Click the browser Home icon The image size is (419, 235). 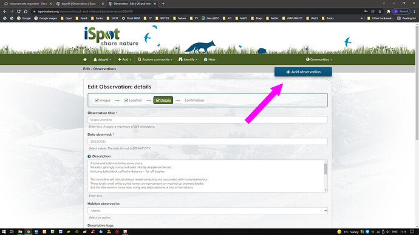tap(26, 12)
